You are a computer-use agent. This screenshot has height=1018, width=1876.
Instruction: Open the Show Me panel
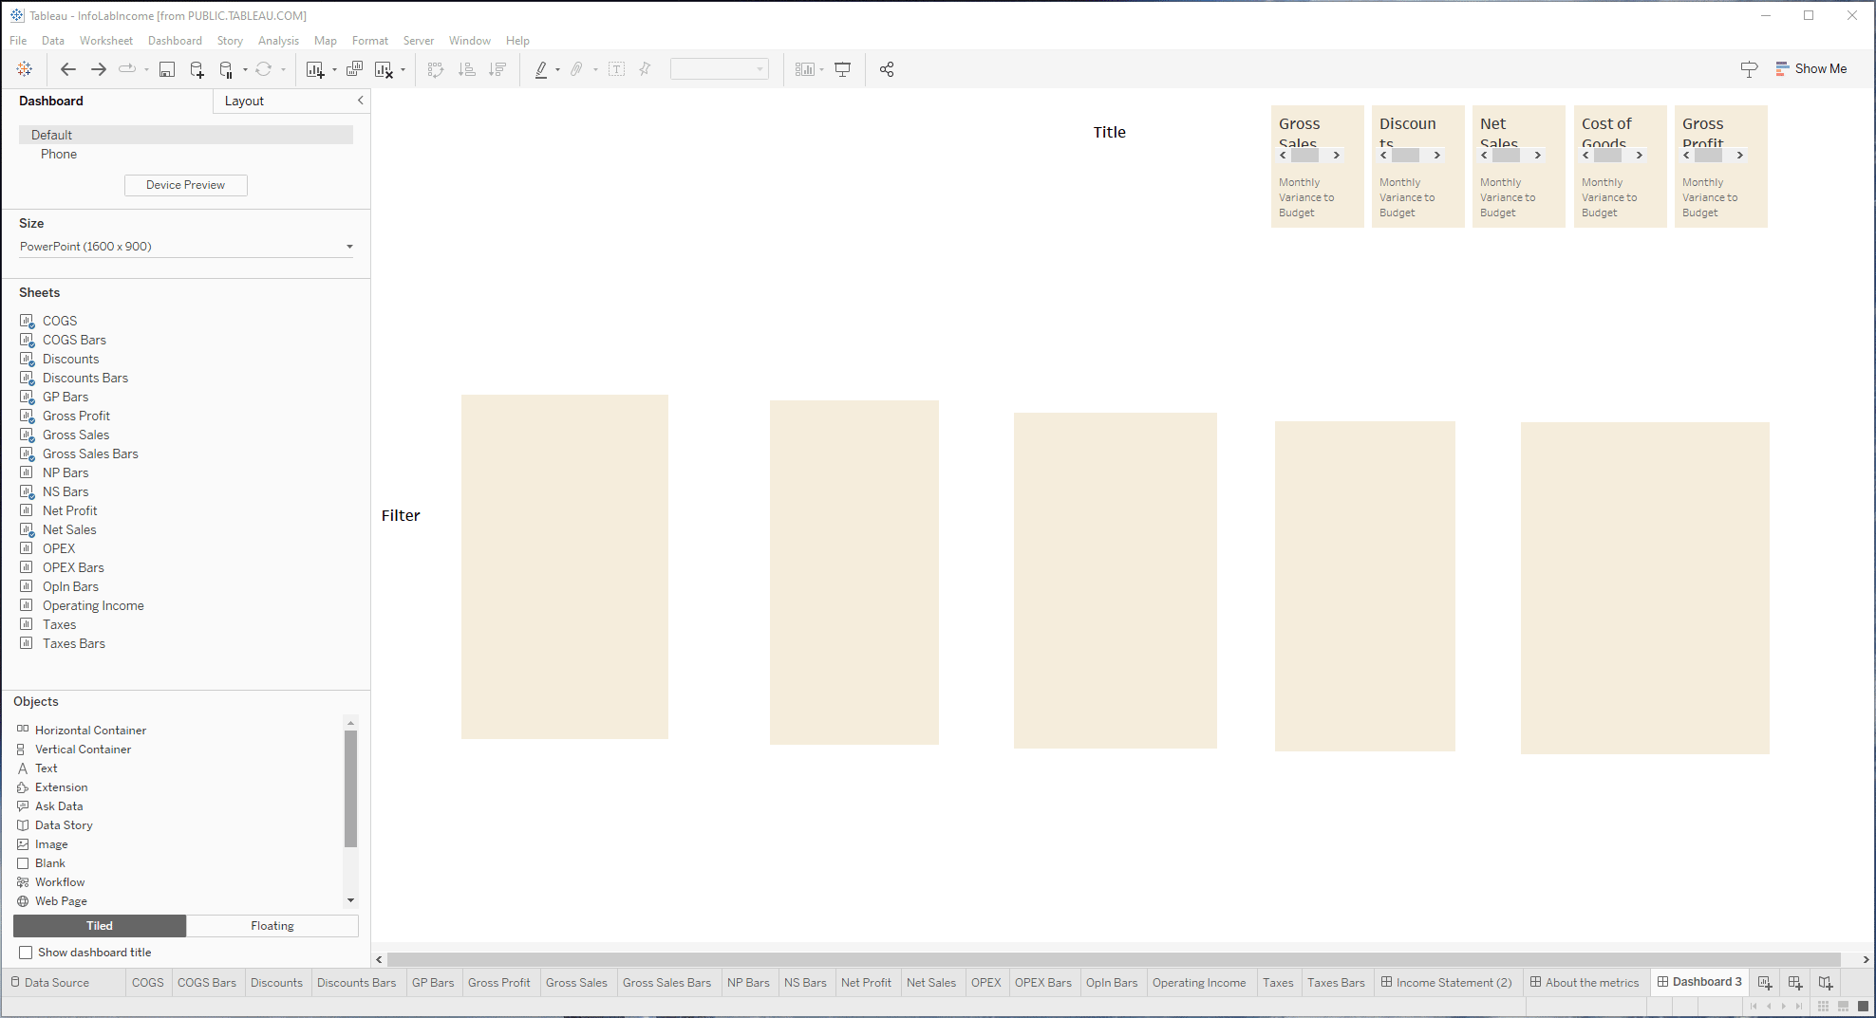click(1810, 68)
